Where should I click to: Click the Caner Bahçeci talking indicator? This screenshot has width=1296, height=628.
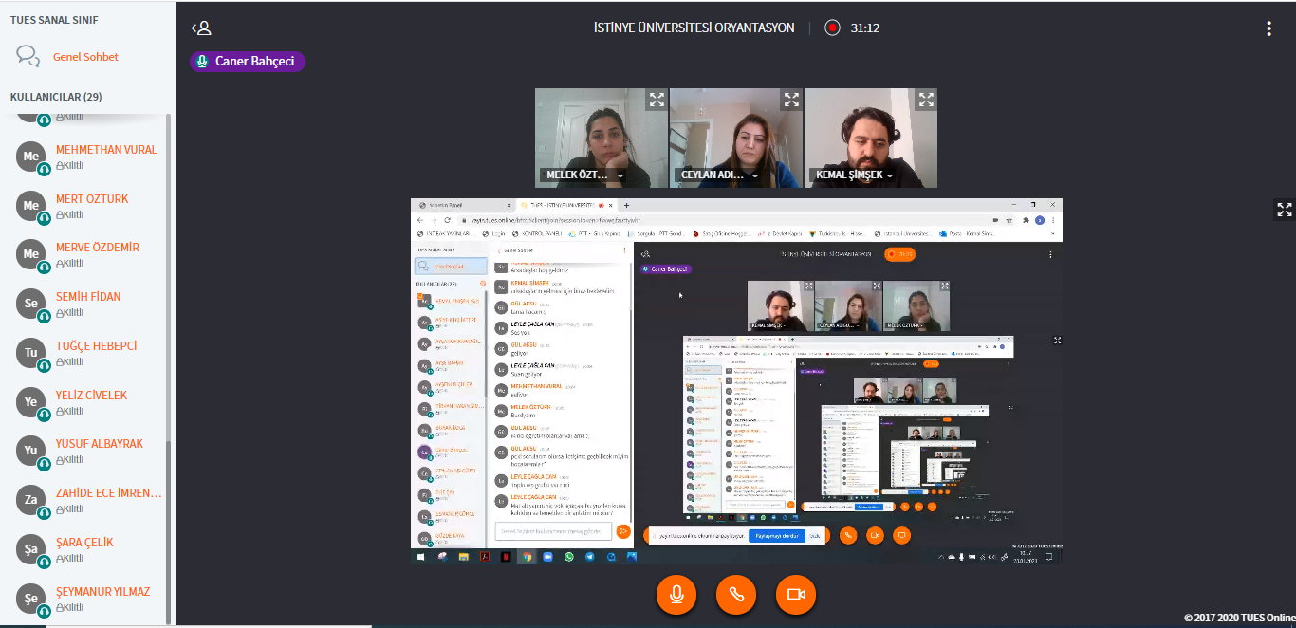pos(248,62)
